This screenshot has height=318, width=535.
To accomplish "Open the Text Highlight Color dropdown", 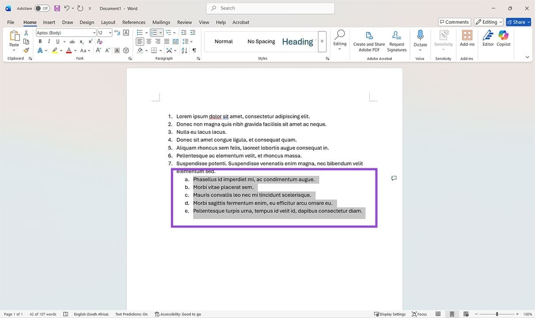I will (61, 50).
